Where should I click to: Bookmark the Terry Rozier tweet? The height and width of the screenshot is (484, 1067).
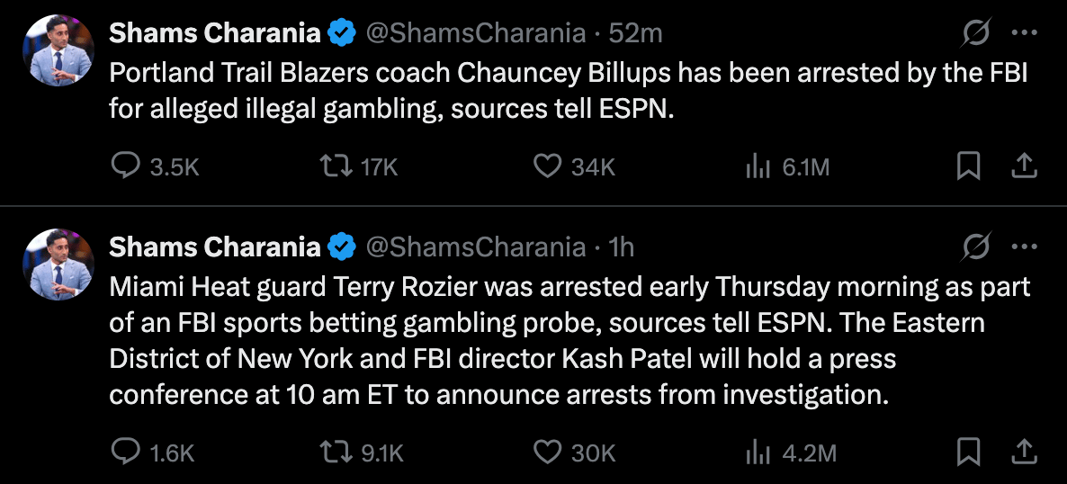[968, 453]
